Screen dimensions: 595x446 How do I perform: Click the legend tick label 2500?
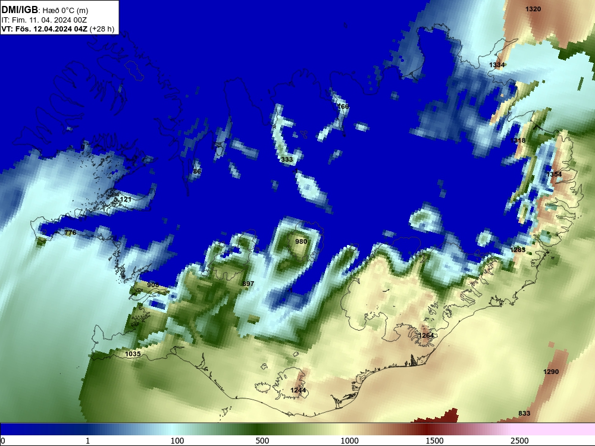(x=519, y=441)
